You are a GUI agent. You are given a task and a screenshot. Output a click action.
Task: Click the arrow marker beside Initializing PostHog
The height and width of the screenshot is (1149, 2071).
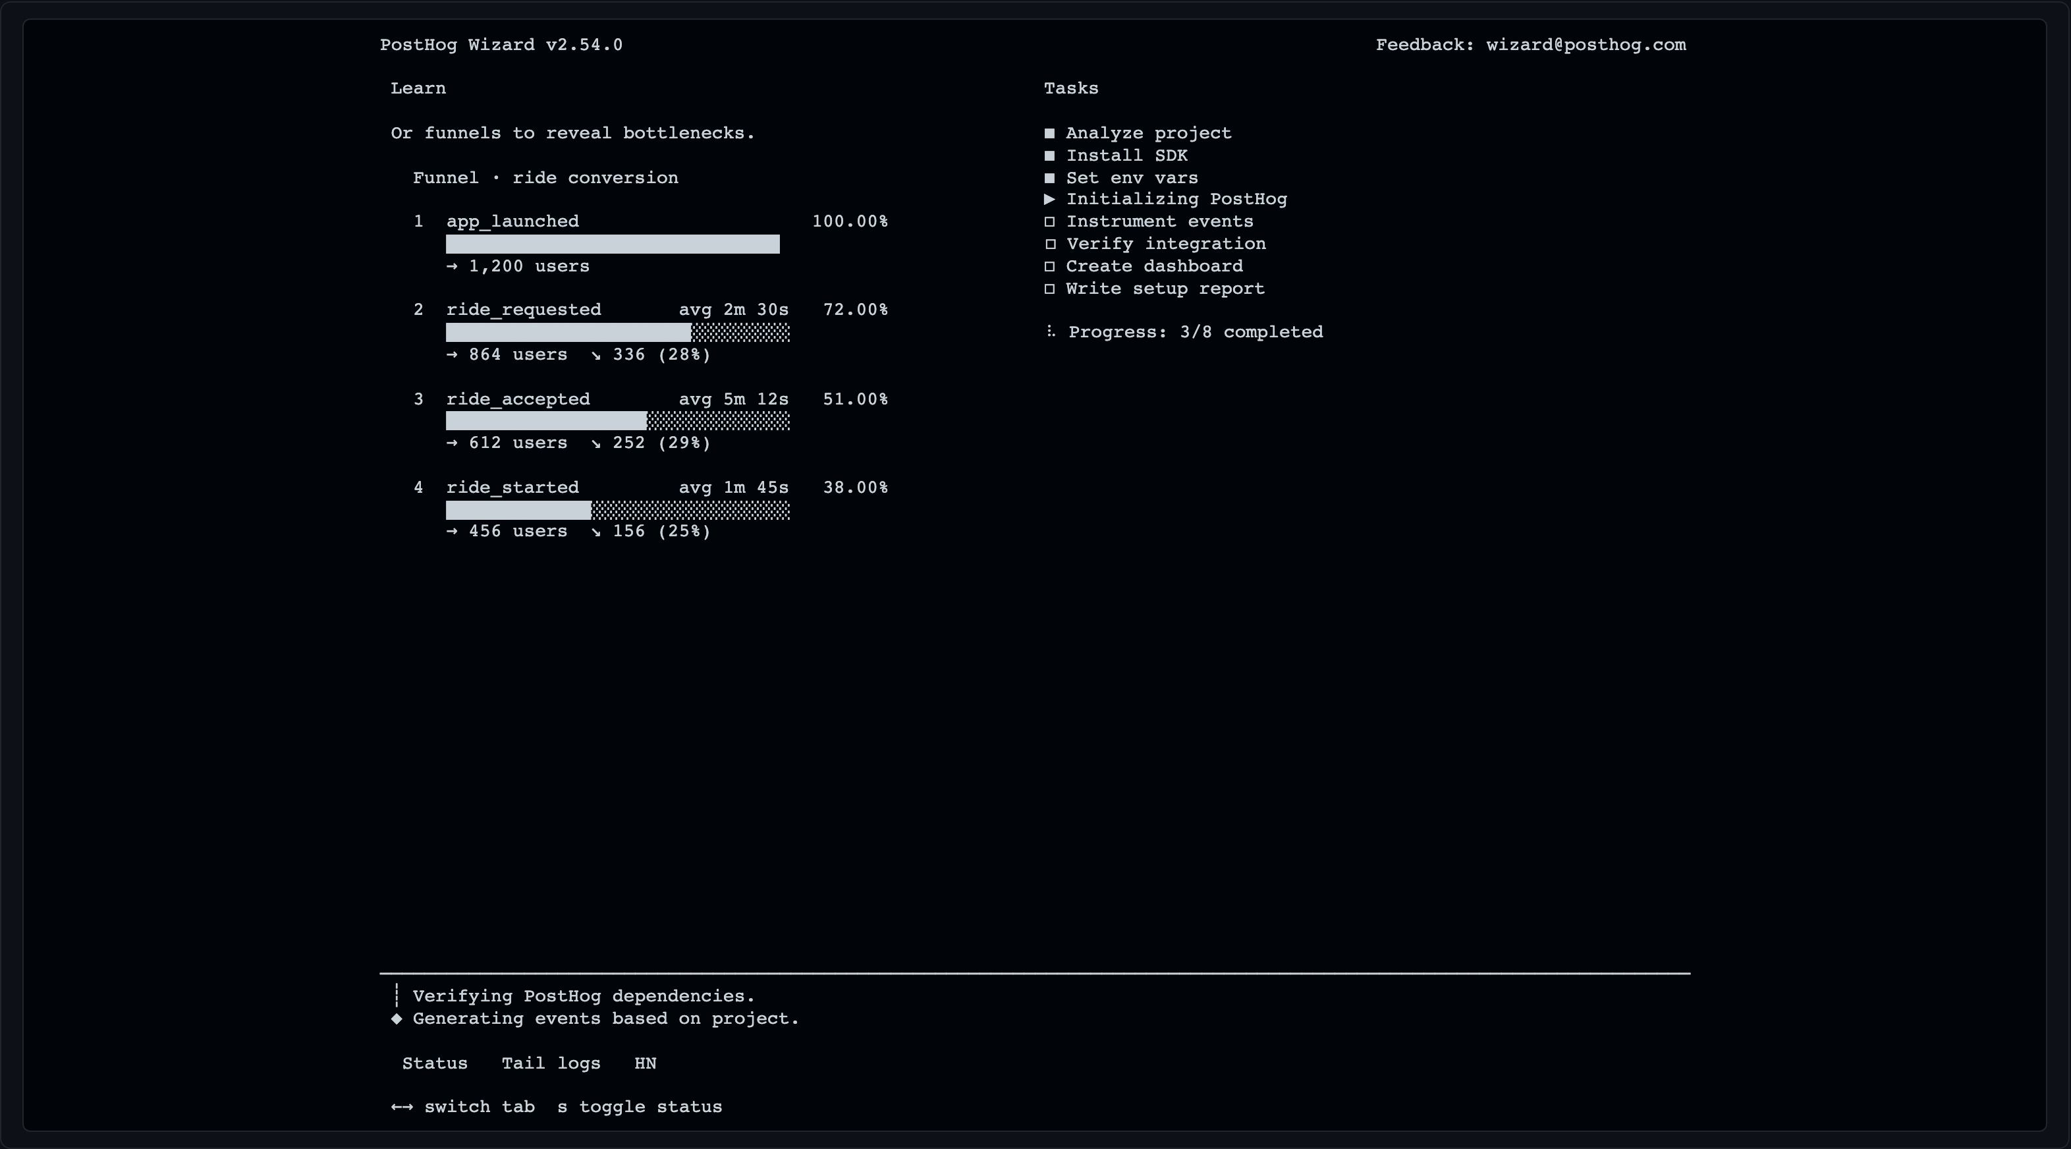click(x=1049, y=198)
